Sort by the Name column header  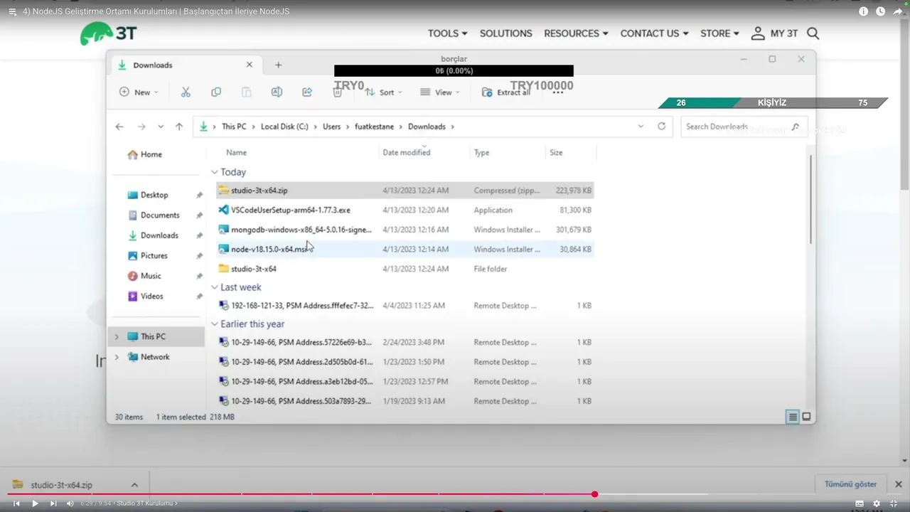(236, 152)
